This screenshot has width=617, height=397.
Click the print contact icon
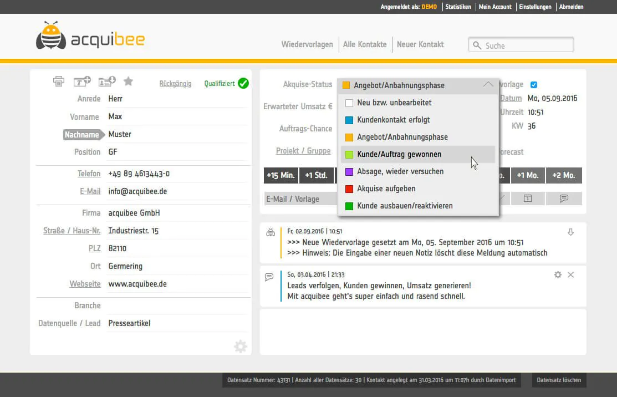59,81
